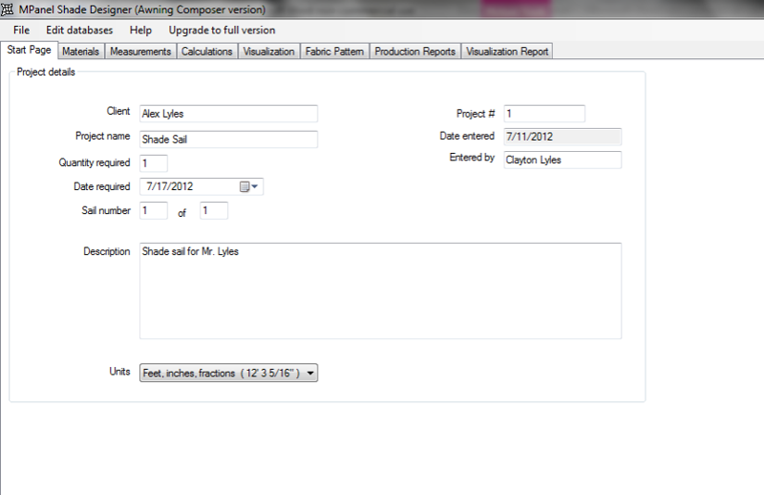
Task: Open the Production Reports tab
Action: pyautogui.click(x=414, y=52)
